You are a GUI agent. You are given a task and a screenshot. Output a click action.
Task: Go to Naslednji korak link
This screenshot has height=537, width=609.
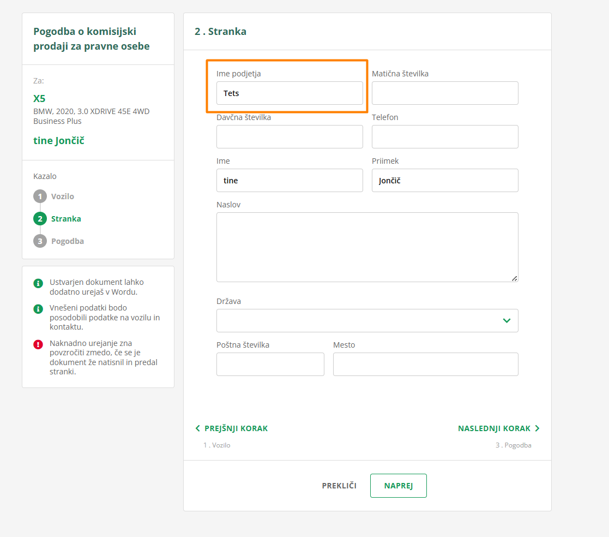point(494,428)
